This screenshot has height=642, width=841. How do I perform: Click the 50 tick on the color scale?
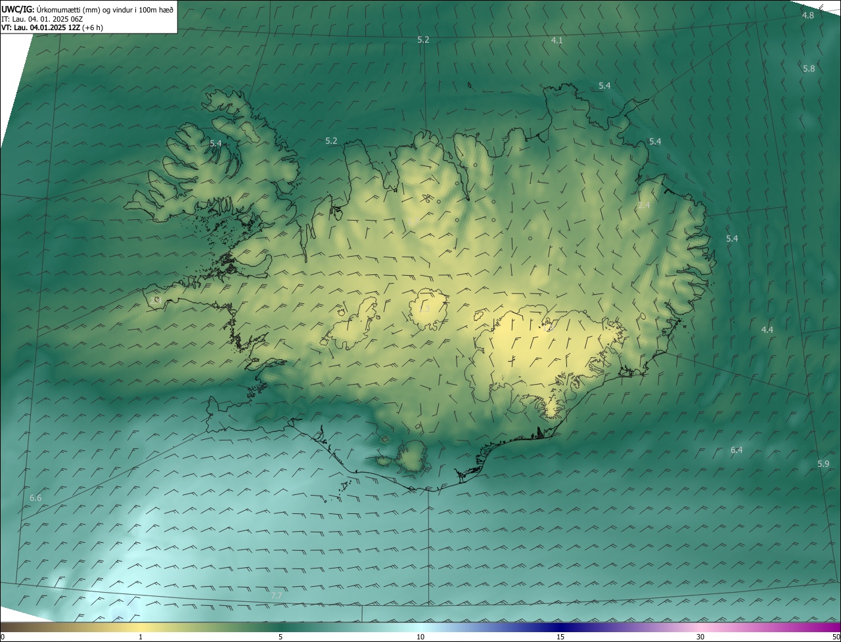click(835, 637)
